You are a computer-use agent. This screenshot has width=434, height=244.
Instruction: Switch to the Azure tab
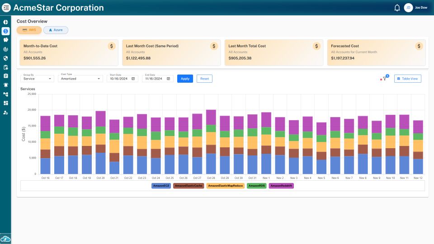tap(56, 30)
